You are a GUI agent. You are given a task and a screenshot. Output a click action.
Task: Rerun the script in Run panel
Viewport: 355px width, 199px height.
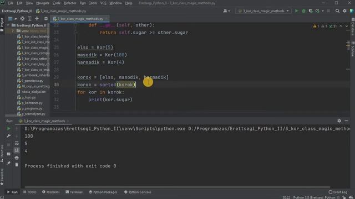tap(9, 129)
